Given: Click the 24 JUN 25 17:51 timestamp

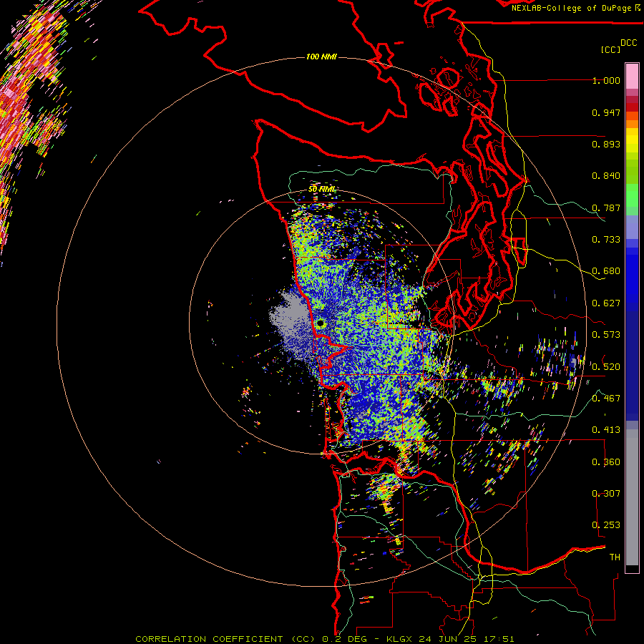Looking at the screenshot, I should 466,639.
